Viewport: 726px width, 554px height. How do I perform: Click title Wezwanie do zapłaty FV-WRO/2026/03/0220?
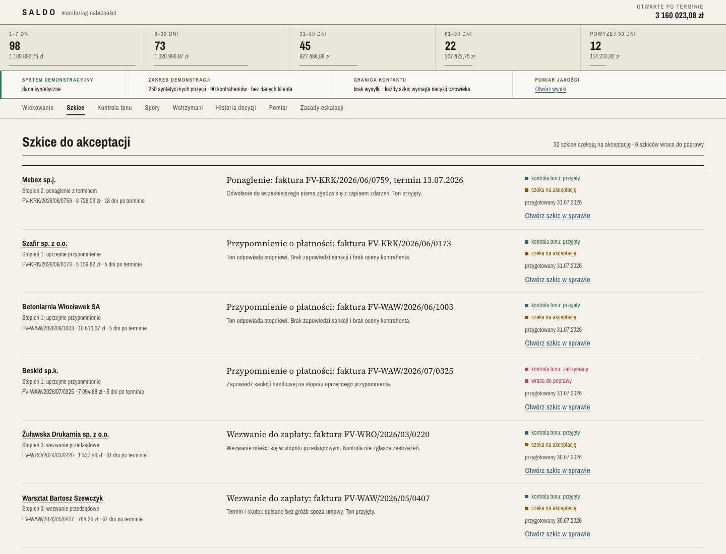tap(328, 435)
